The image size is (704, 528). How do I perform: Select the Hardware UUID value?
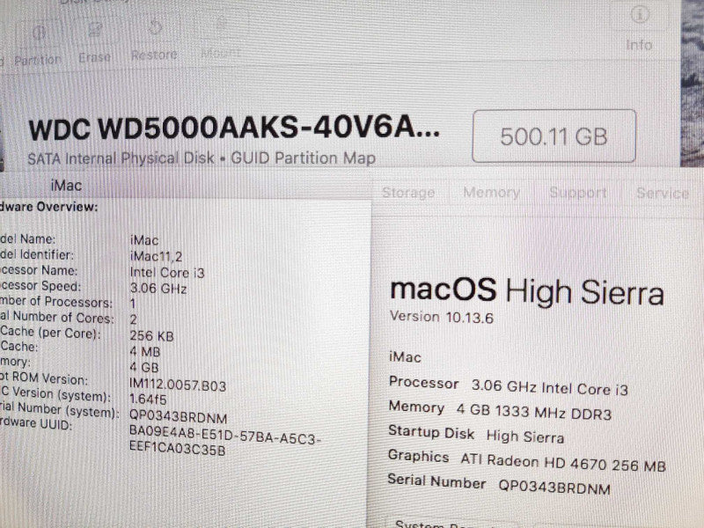(x=225, y=443)
